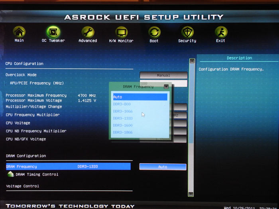This screenshot has width=279, height=209.
Task: Click the OC Tweaker tab label
Action: tap(53, 41)
